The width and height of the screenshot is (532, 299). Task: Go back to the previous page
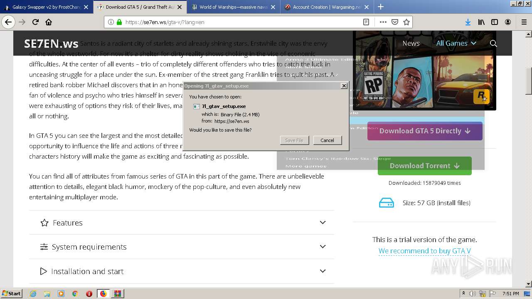click(8, 22)
